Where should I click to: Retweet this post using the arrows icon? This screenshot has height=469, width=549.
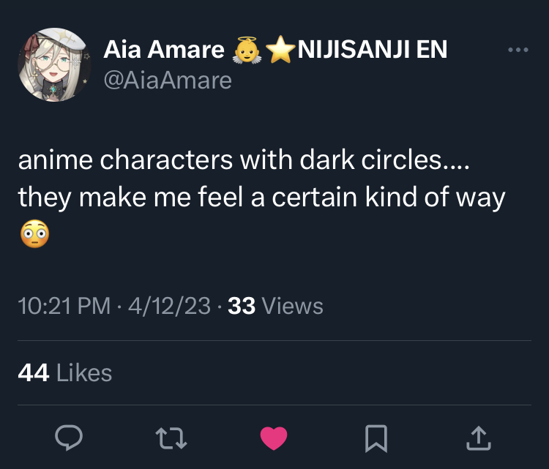coord(171,438)
